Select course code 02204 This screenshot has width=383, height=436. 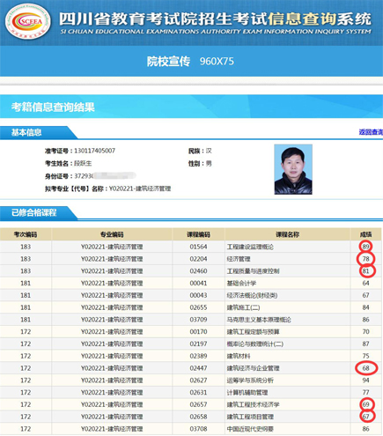tap(198, 259)
